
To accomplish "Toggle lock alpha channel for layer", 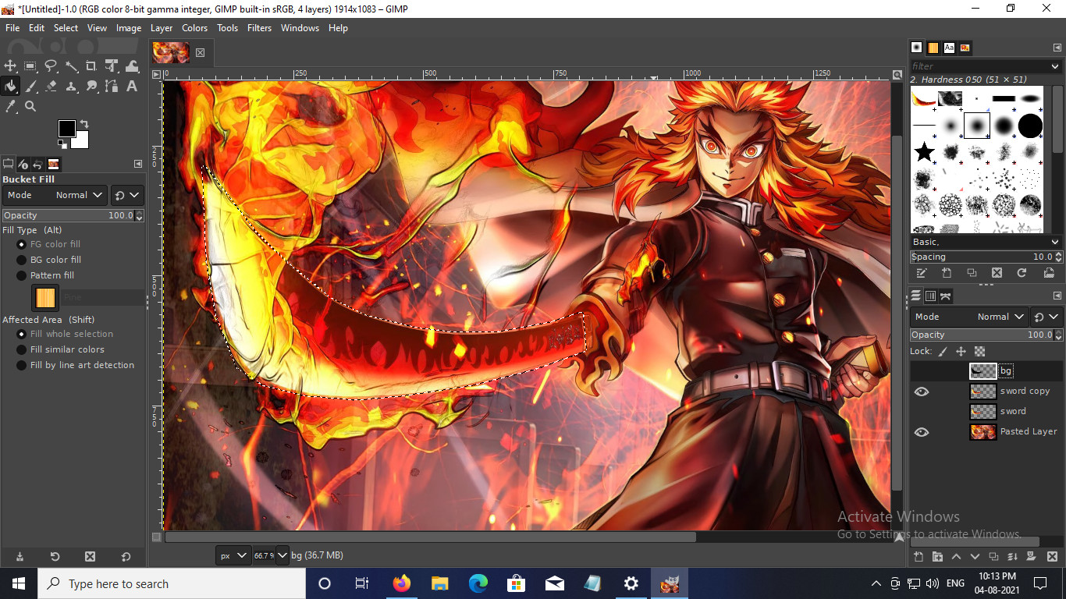I will (x=980, y=352).
